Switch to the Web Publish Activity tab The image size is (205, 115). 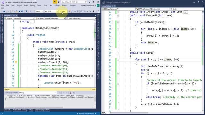[x=20, y=110]
